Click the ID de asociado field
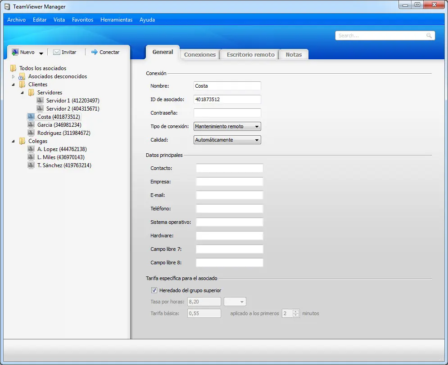 (227, 99)
